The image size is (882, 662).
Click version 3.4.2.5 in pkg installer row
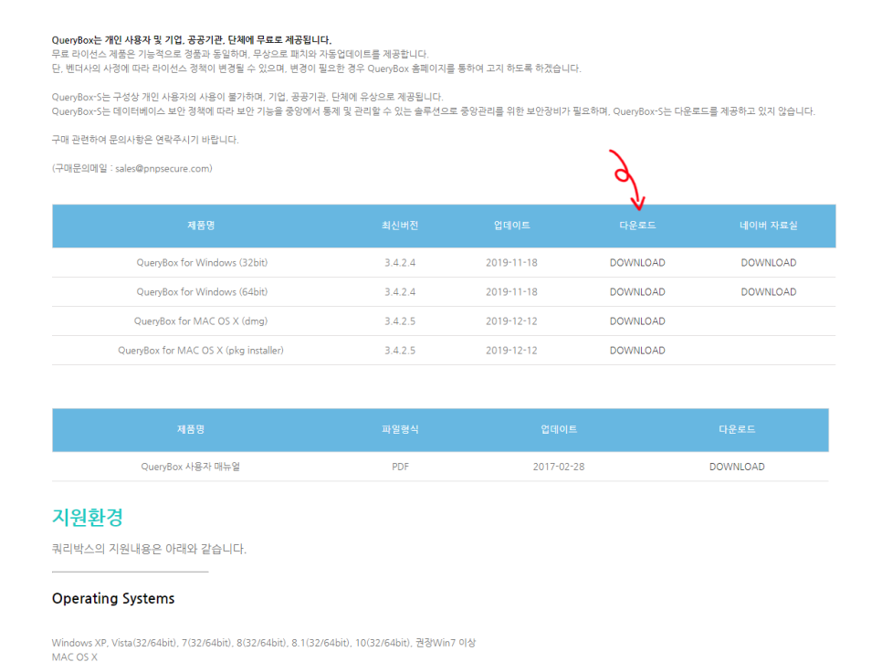(x=400, y=351)
